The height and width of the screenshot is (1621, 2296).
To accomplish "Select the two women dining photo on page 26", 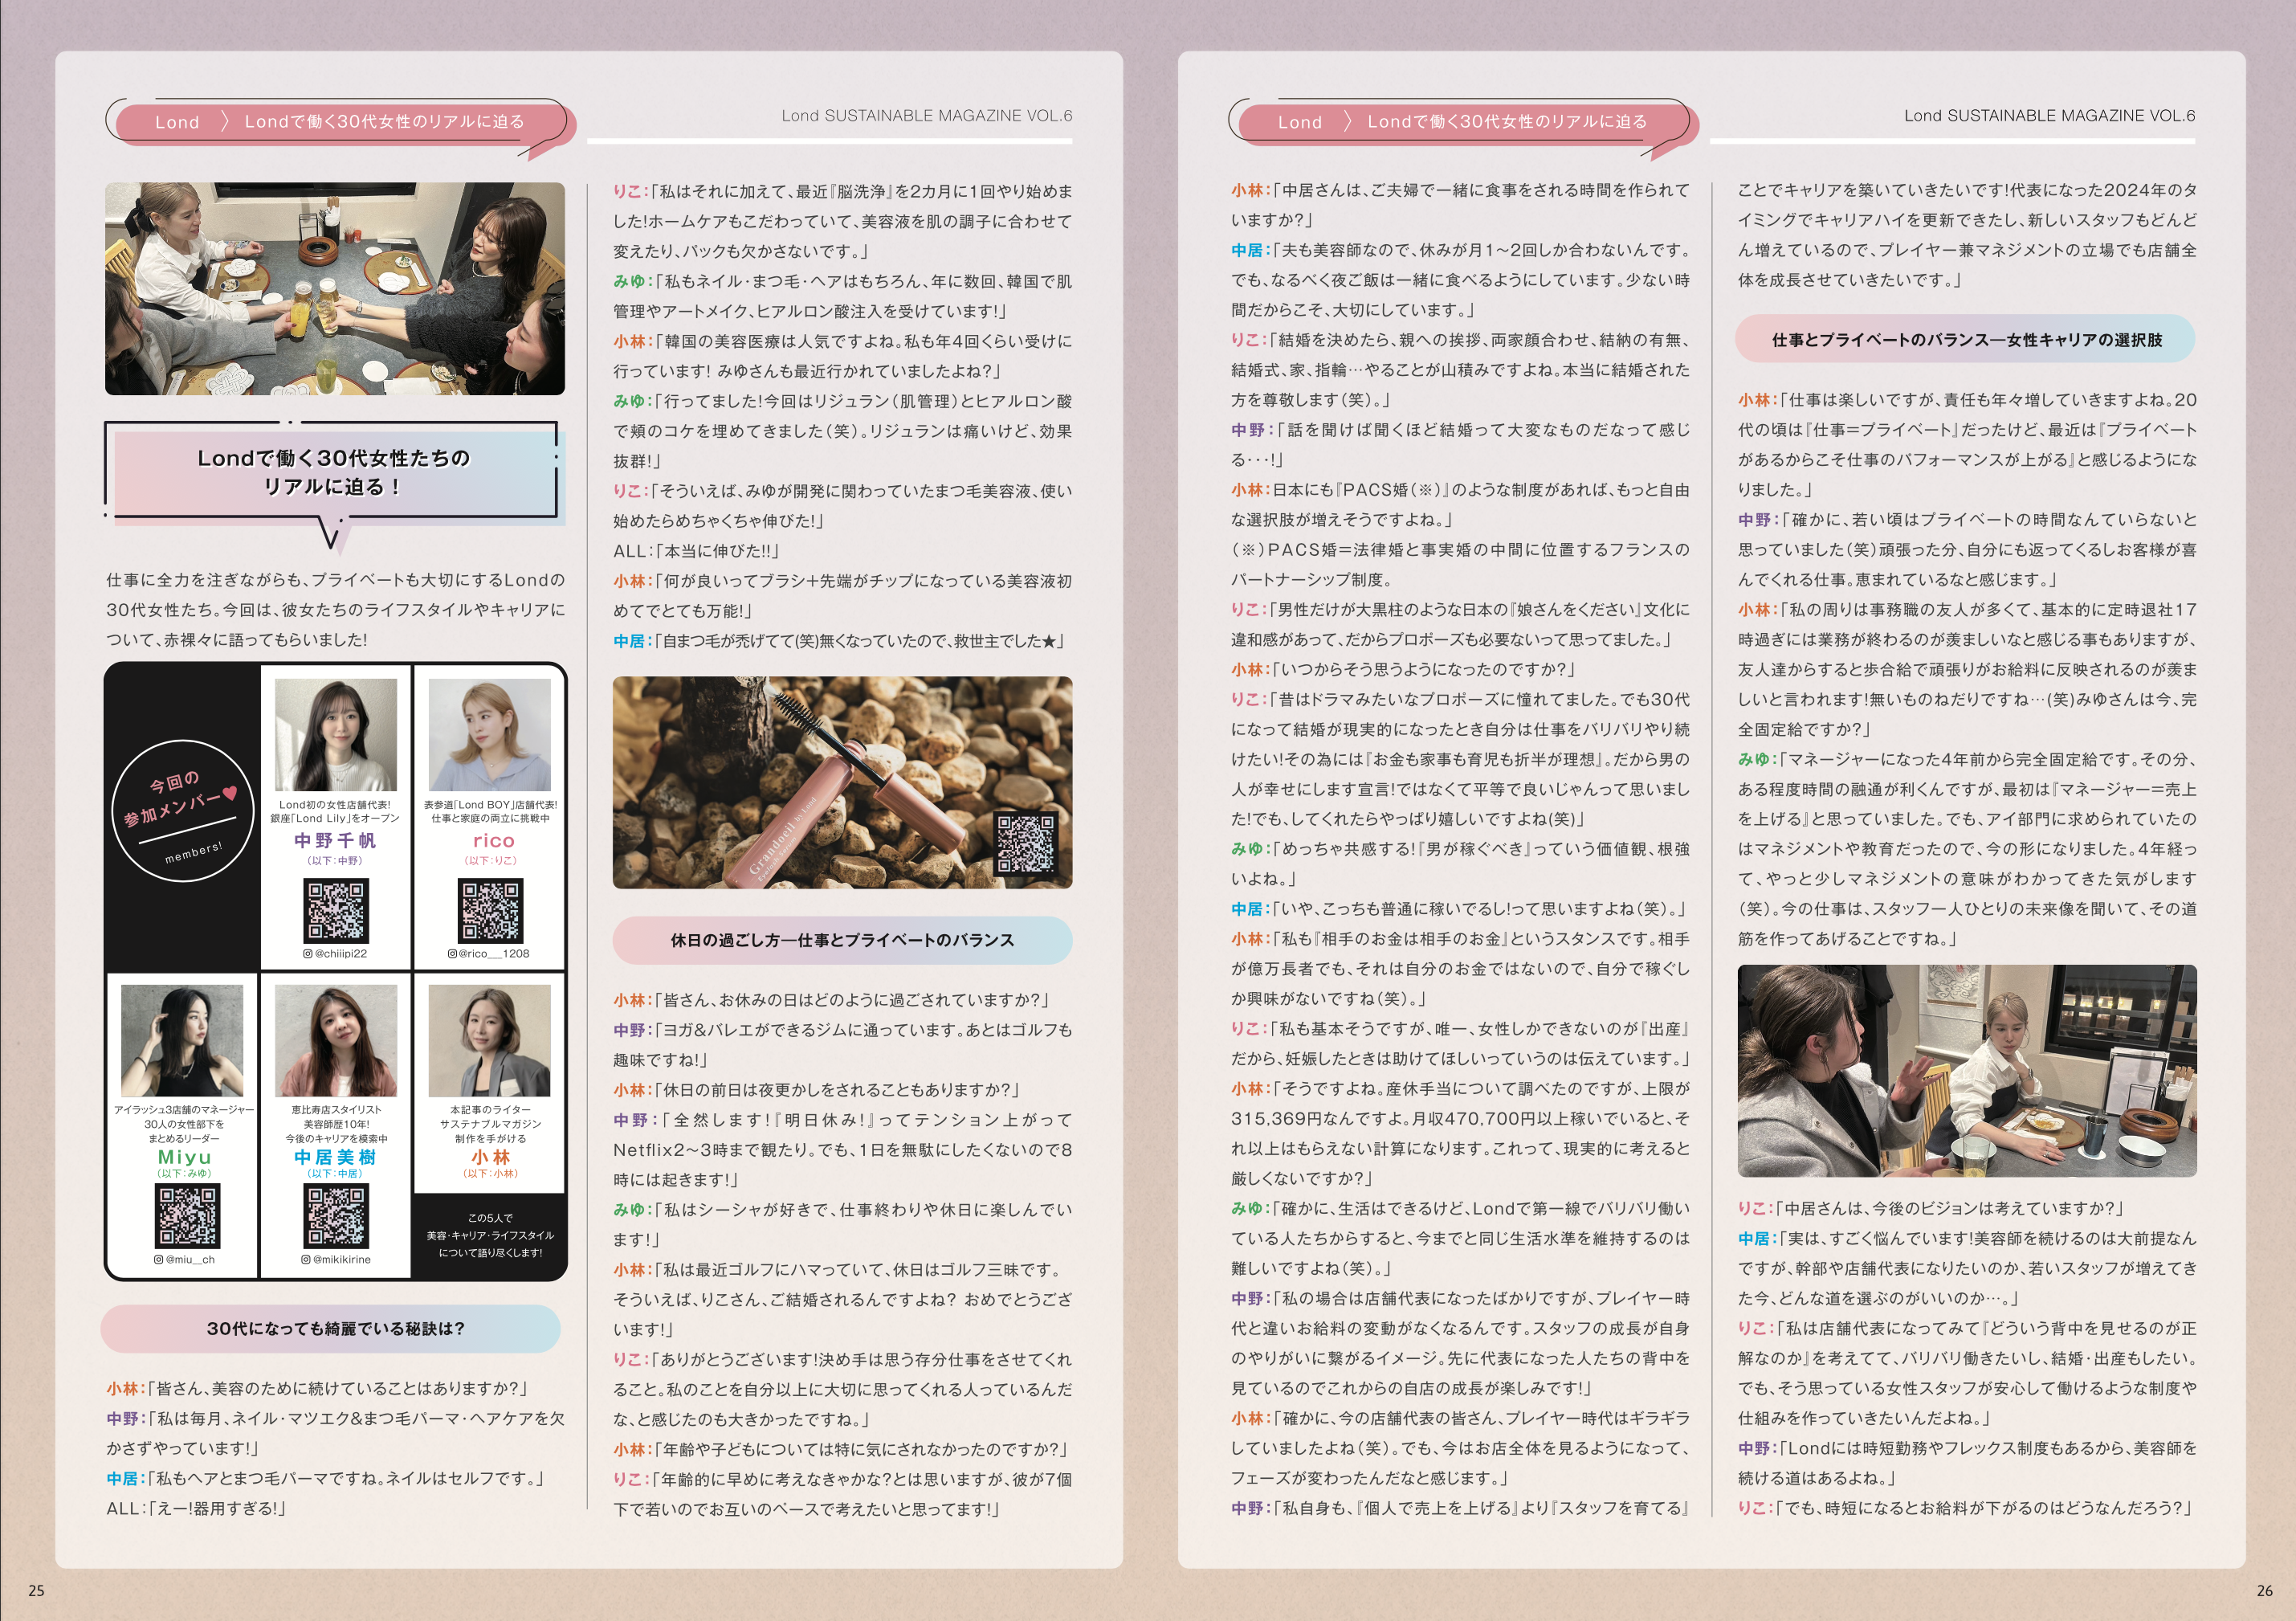I will [1967, 1070].
